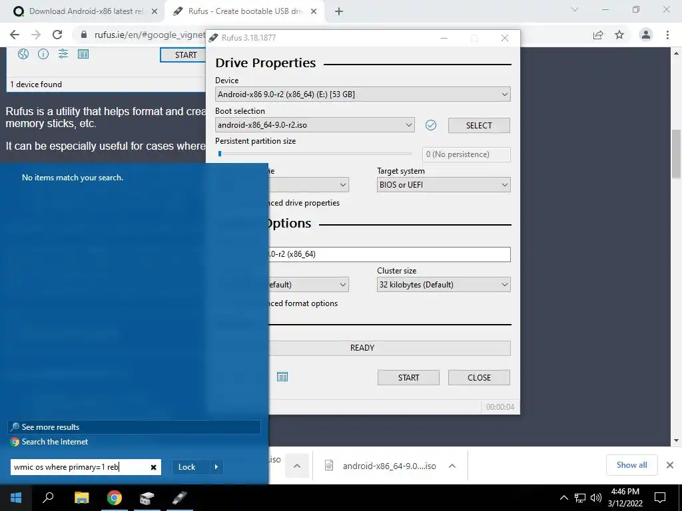Open network status tray icon

(579, 498)
